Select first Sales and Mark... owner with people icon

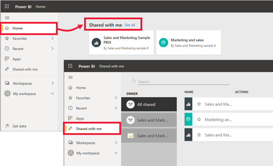149,120
